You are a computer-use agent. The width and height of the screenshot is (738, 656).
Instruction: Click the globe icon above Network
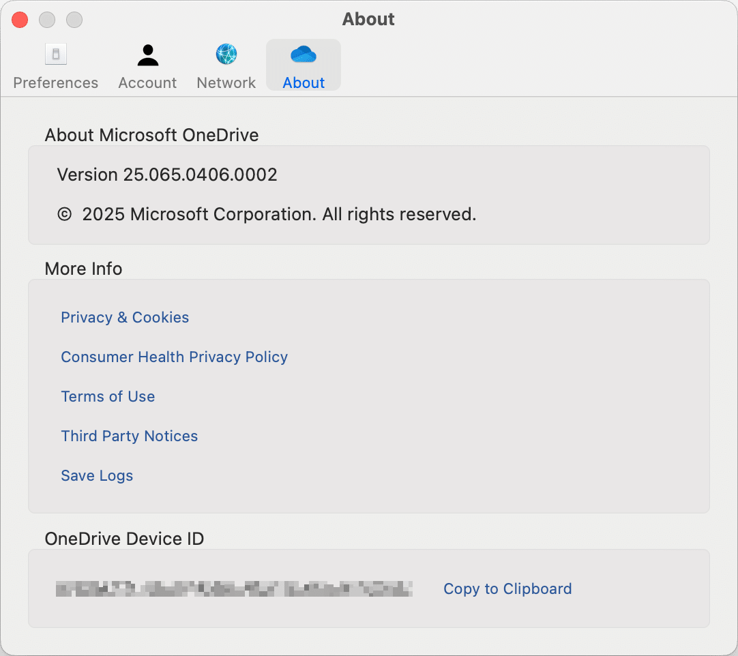[226, 54]
